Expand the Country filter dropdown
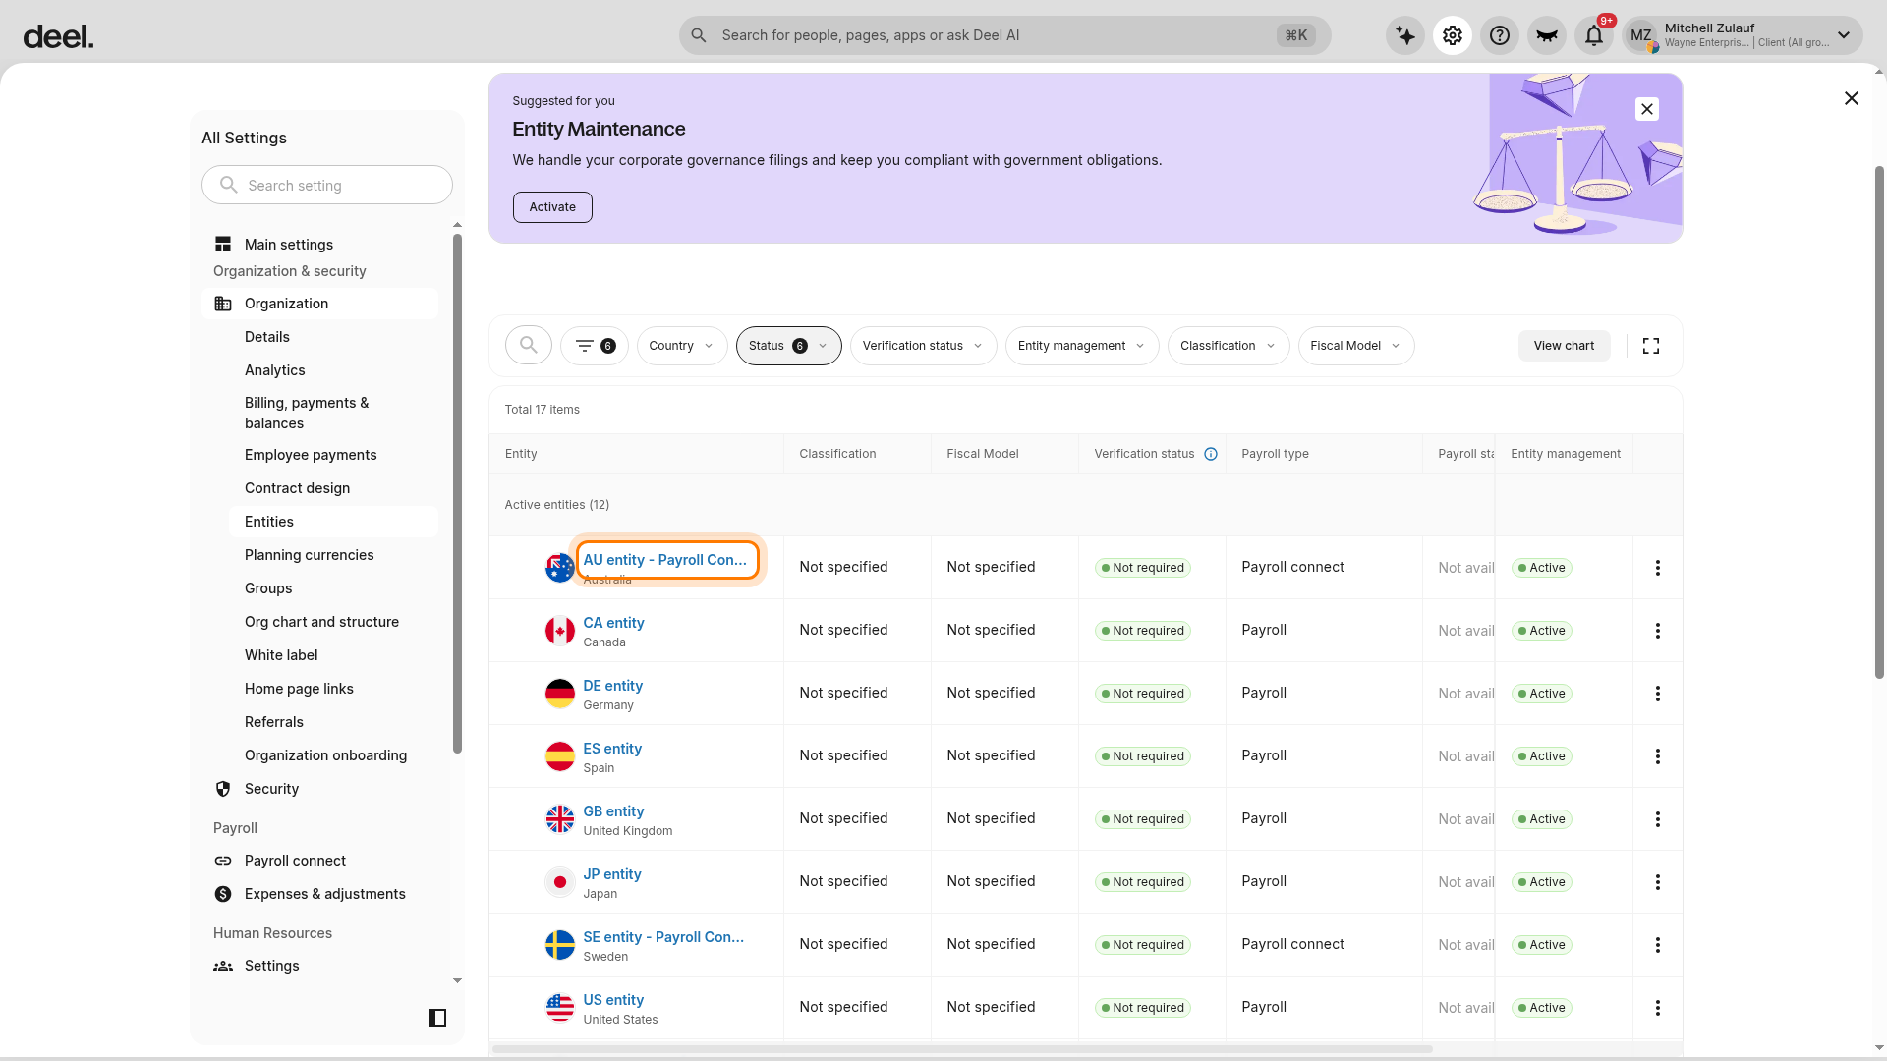This screenshot has width=1887, height=1061. click(682, 346)
